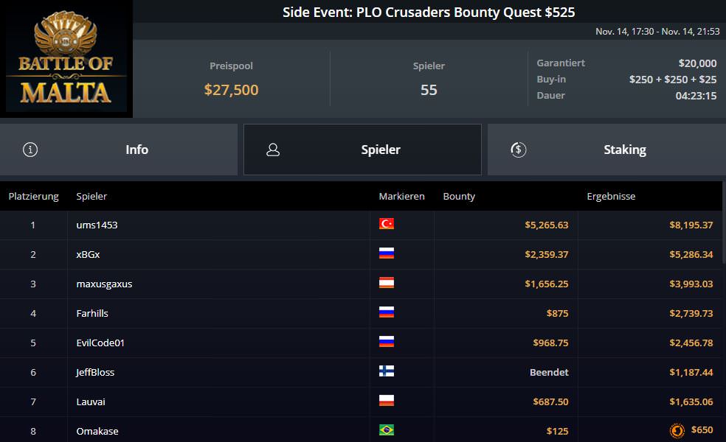Sort by Platzierung column header
This screenshot has width=726, height=442.
coord(33,197)
